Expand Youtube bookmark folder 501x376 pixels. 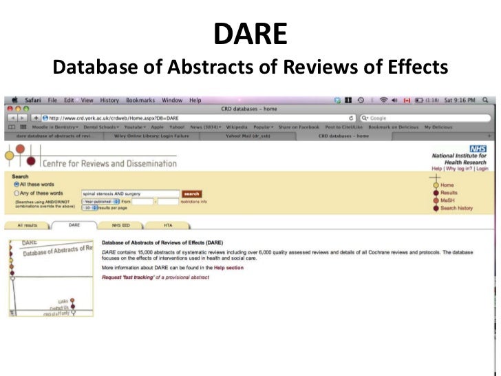(x=135, y=127)
